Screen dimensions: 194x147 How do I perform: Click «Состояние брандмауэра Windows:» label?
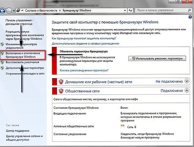click(76, 108)
